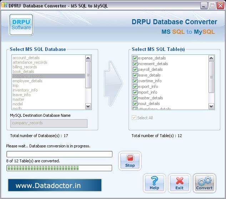Click the tables converted progress bar

(x=59, y=168)
